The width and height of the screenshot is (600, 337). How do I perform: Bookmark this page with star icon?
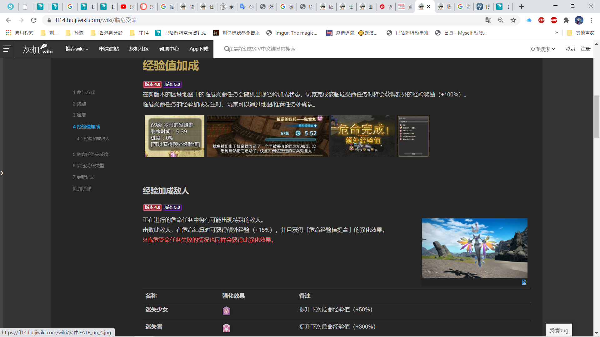click(513, 20)
